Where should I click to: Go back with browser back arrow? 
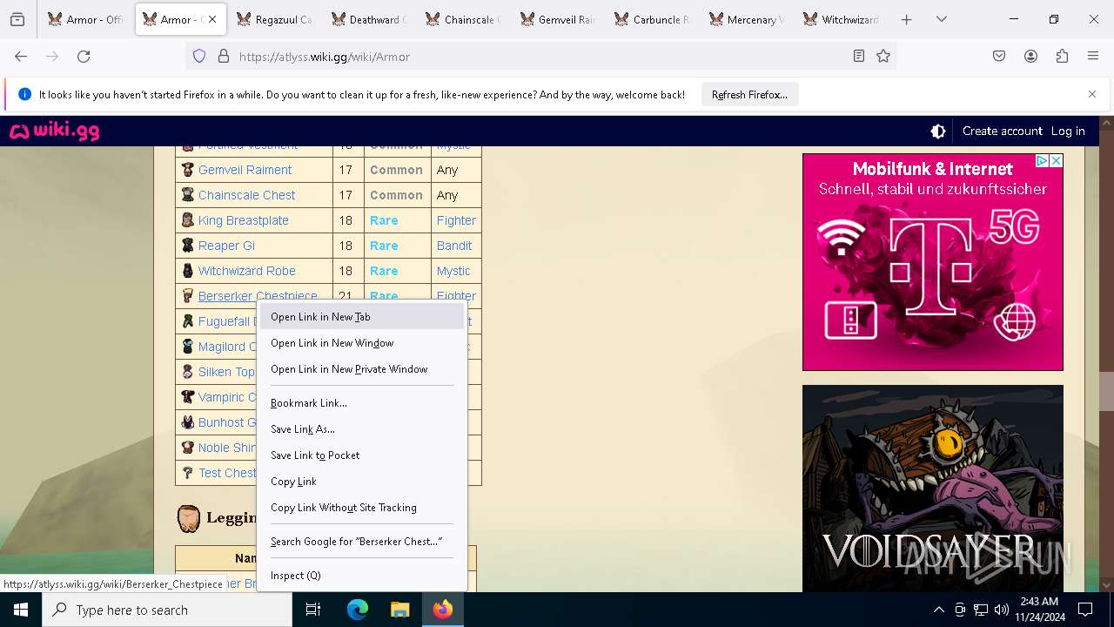21,57
